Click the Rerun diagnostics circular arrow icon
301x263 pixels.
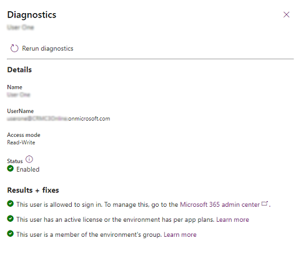14,48
